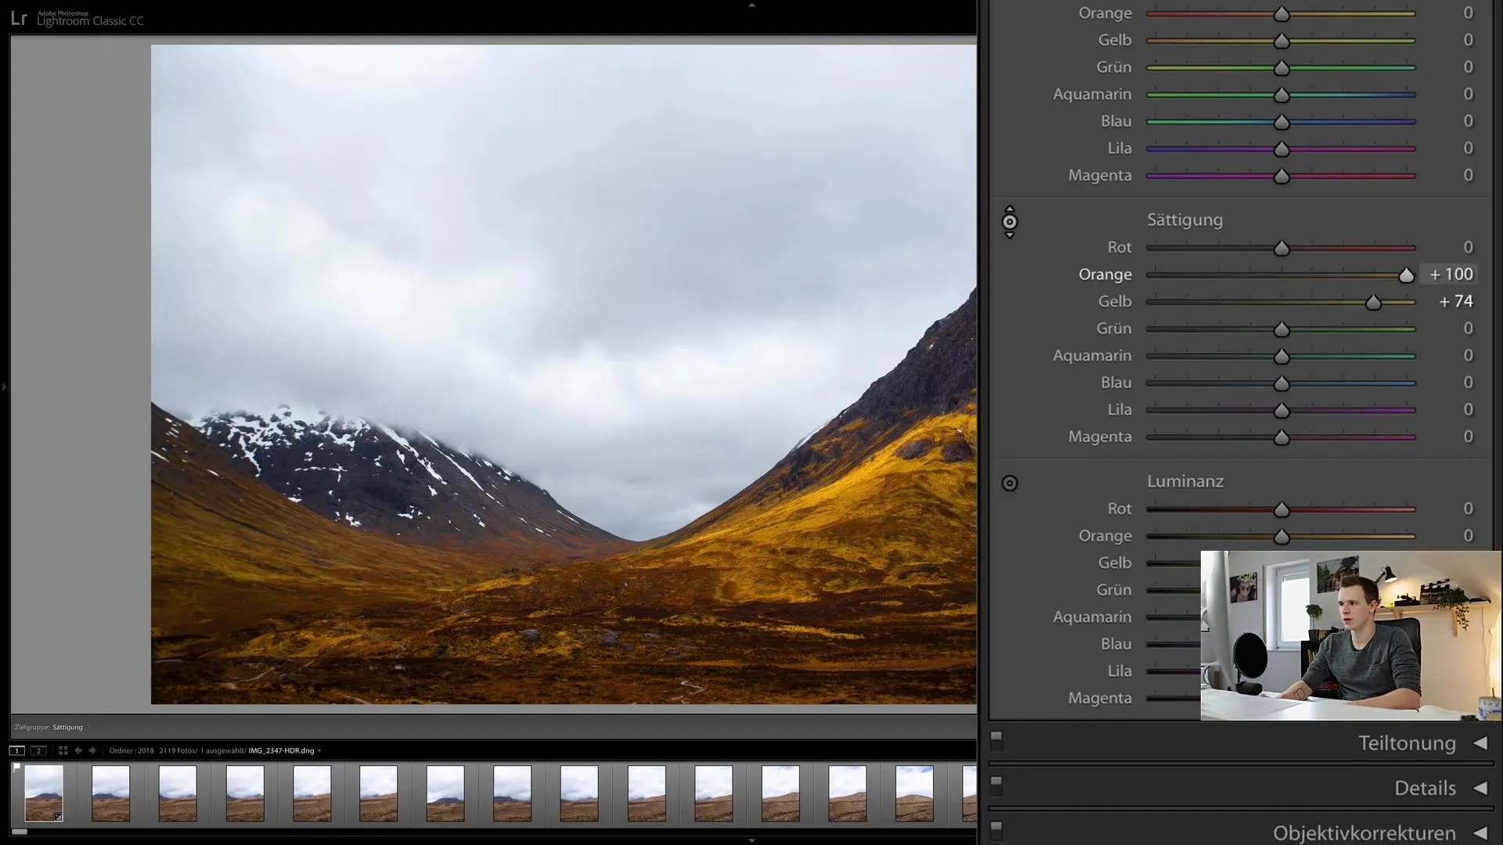Click the 2119 Fotos count text
Screen dimensions: 1503x845
pyautogui.click(x=178, y=750)
